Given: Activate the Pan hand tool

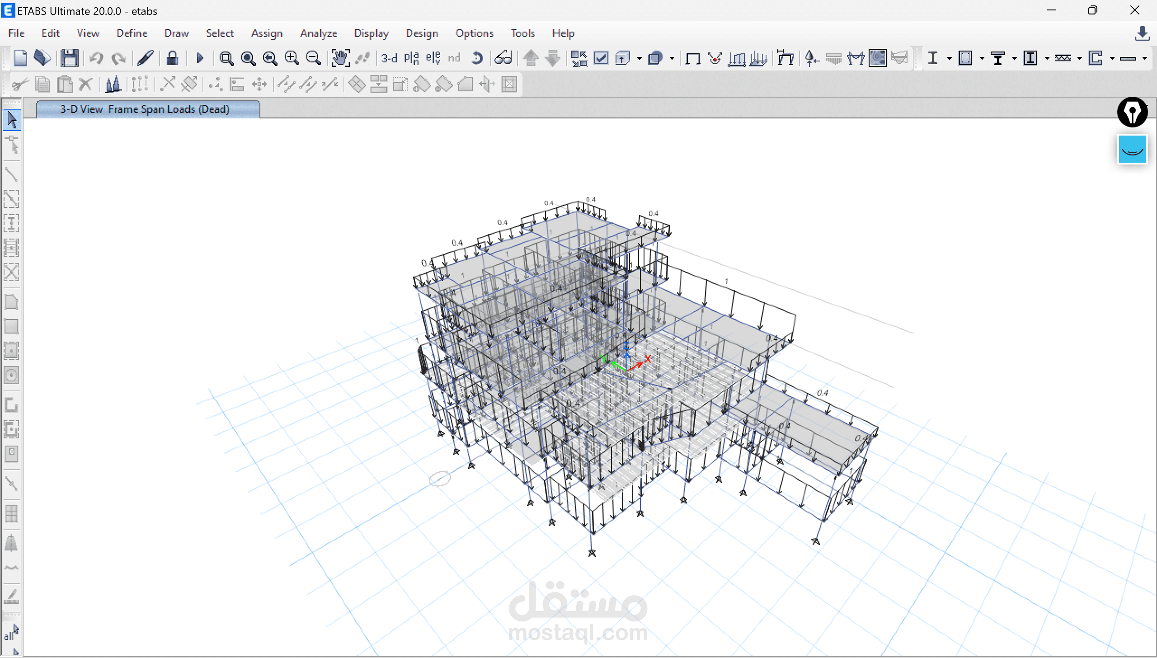Looking at the screenshot, I should coord(340,58).
